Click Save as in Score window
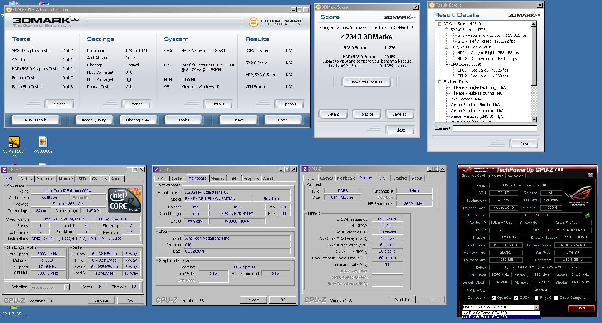 401,114
